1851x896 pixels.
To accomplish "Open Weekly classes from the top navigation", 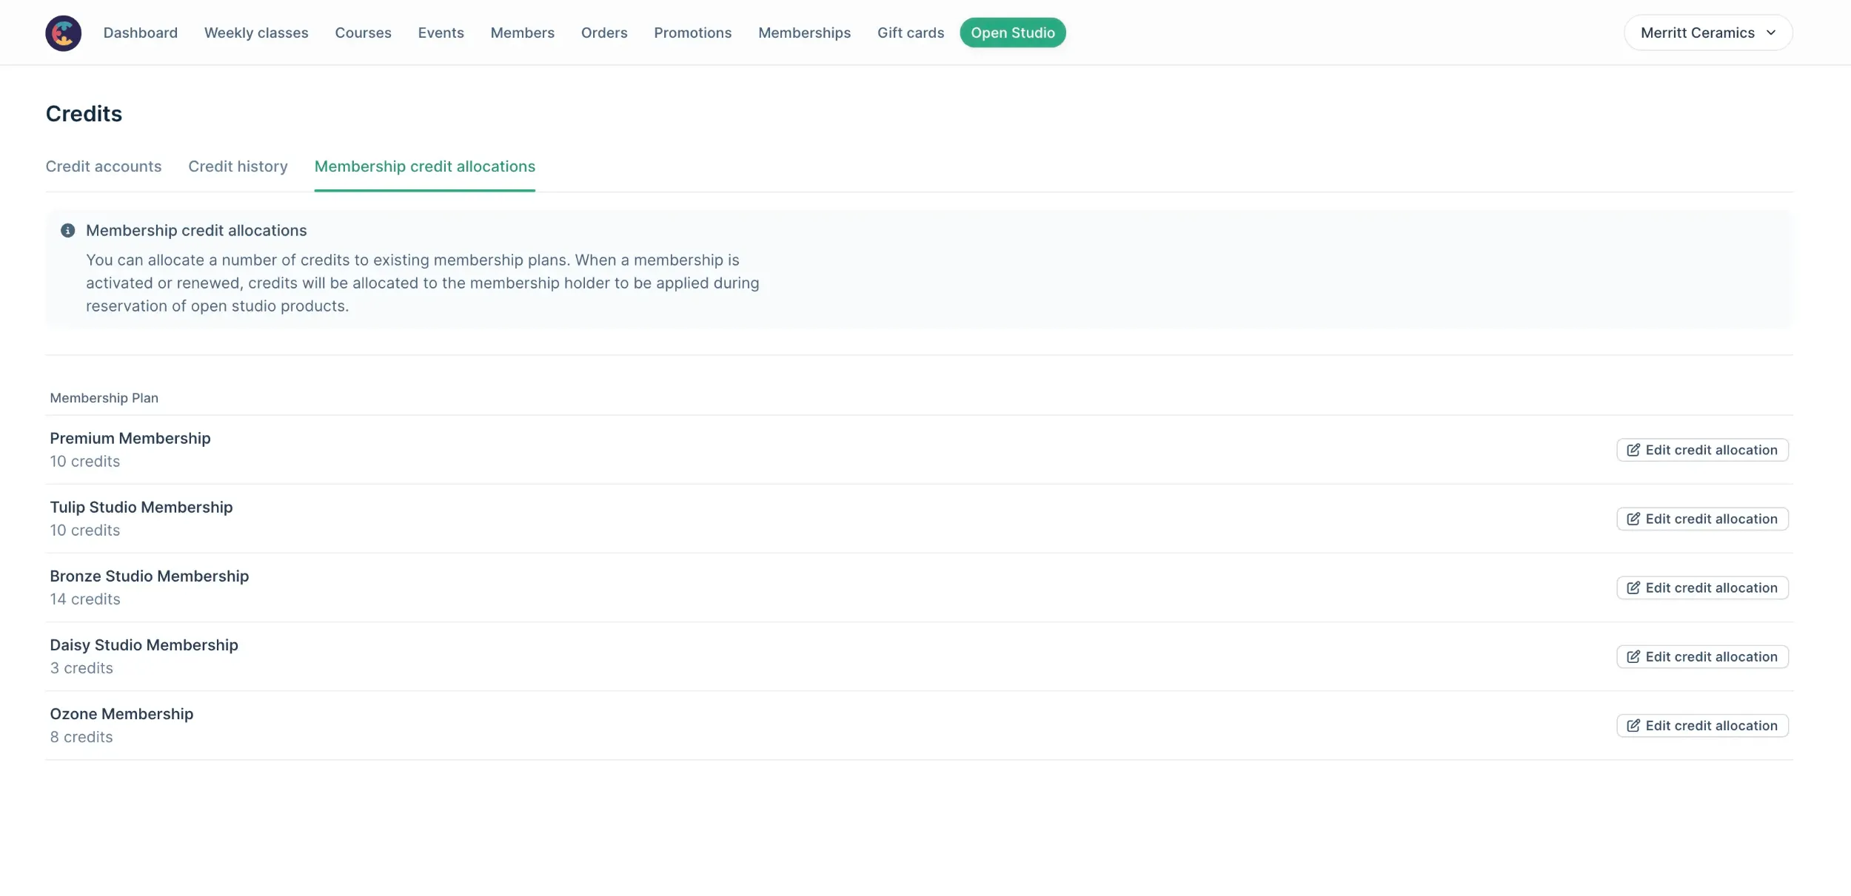I will click(x=256, y=33).
